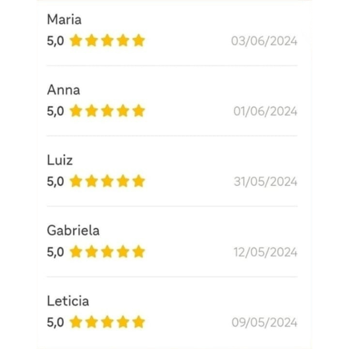
Task: Click the second star in Gabriela's rating
Action: [91, 252]
